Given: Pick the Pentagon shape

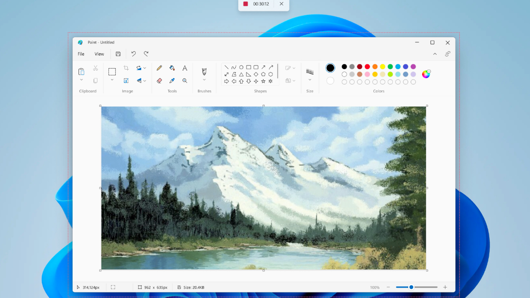Looking at the screenshot, I should coord(264,74).
